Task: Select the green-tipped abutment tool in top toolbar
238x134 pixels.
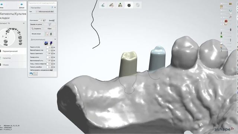Action: 120,5
